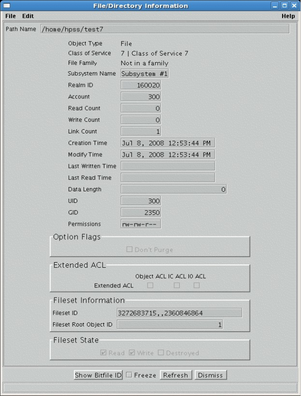Screen dimensions: 301x396
Task: Click the Show Bitfile ID button
Action: click(x=98, y=375)
